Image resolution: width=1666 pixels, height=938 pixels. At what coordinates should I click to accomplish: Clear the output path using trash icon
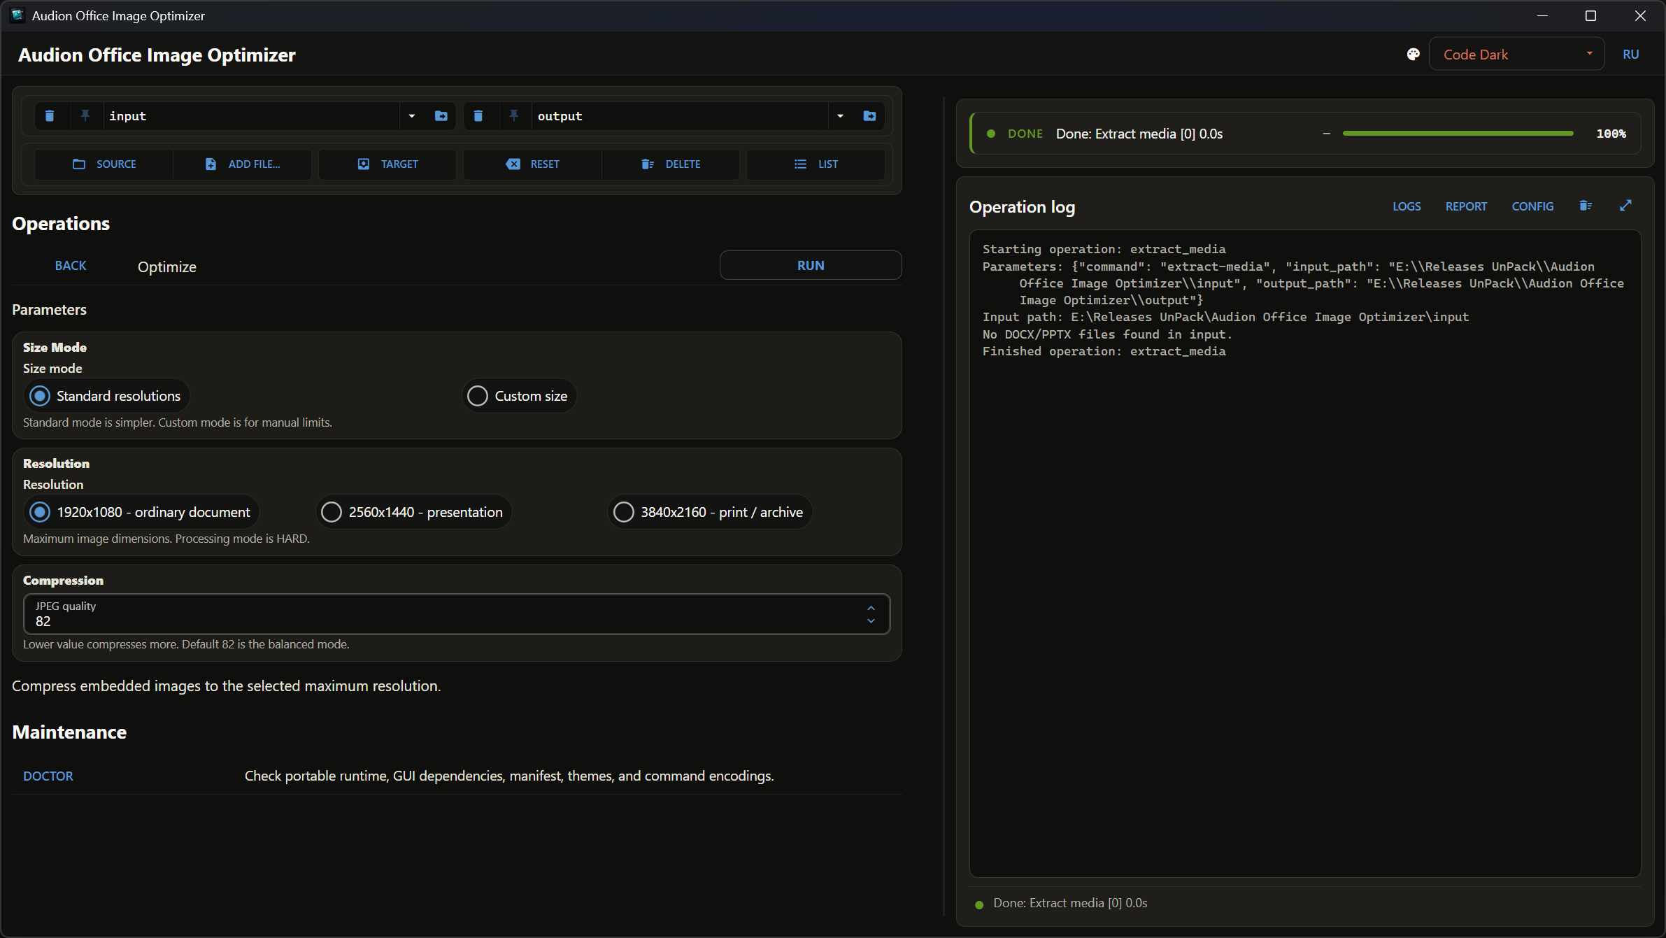click(x=478, y=116)
